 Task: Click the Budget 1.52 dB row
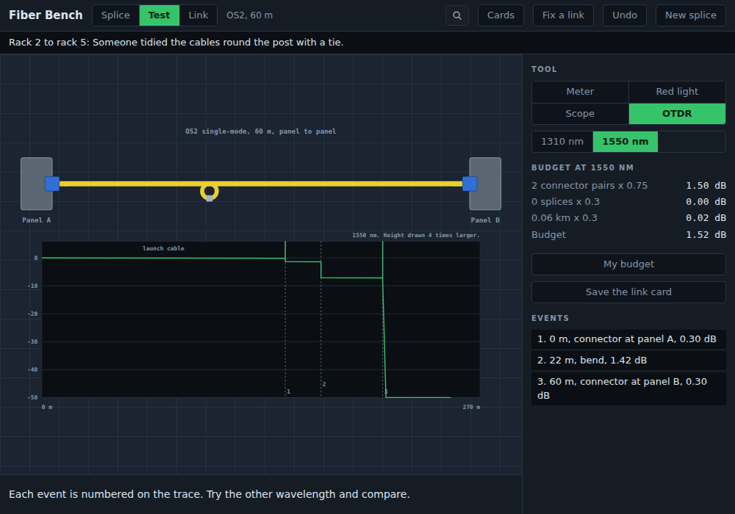(628, 235)
